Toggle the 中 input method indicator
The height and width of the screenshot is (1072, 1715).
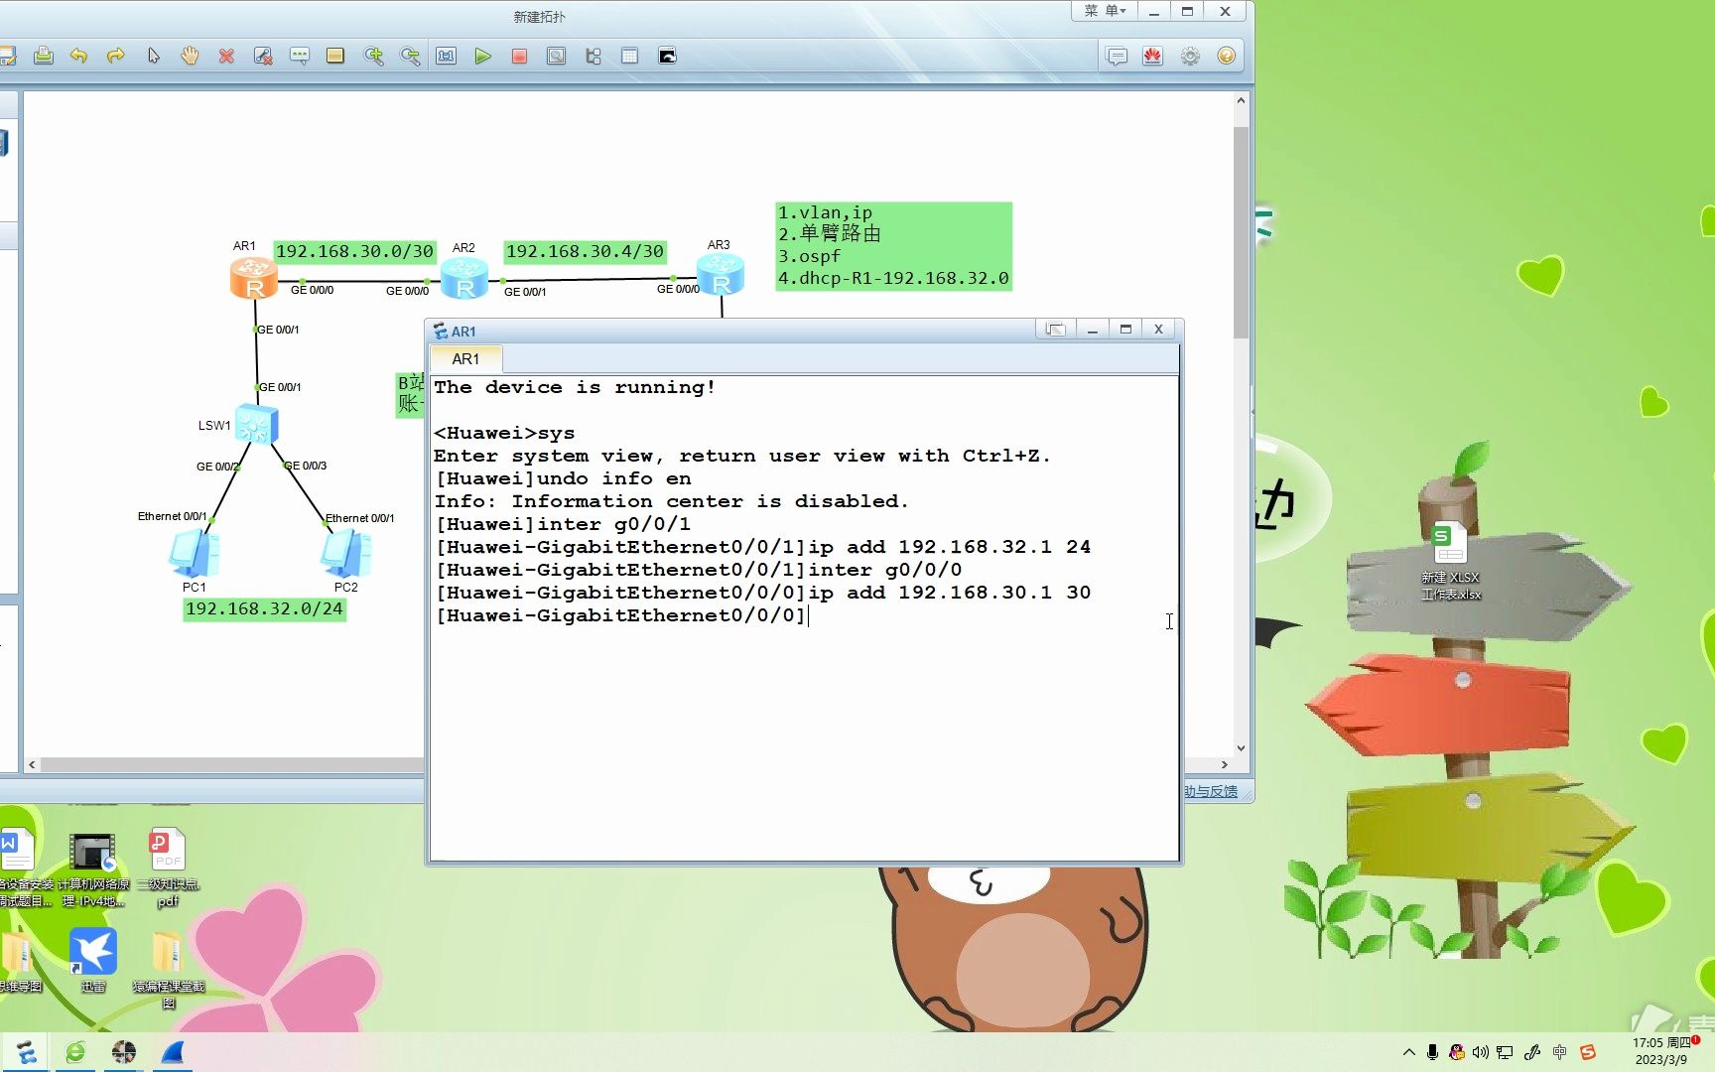[1559, 1052]
